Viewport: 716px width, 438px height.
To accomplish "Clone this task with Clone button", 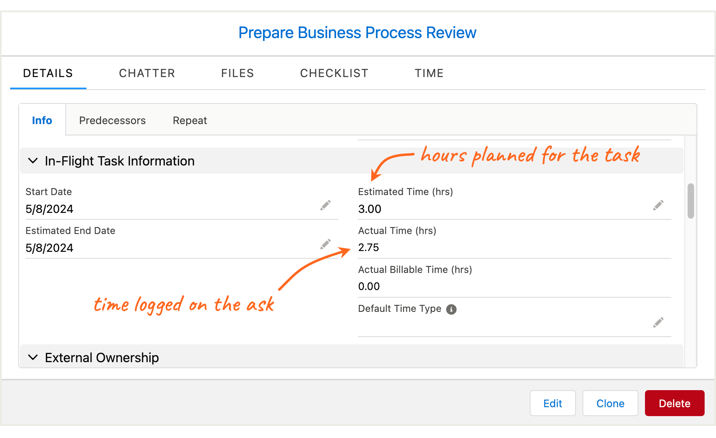I will pyautogui.click(x=610, y=403).
